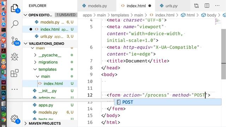Click the 1 UNSAVED badge
This screenshot has height=127, width=226.
click(x=66, y=15)
